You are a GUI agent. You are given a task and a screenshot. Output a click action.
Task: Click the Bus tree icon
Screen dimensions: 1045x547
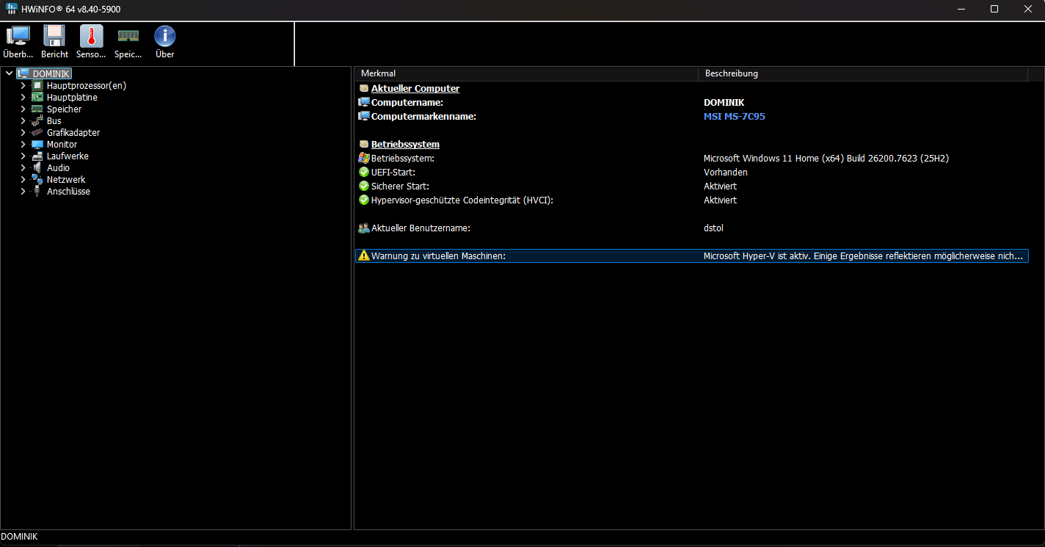tap(37, 121)
